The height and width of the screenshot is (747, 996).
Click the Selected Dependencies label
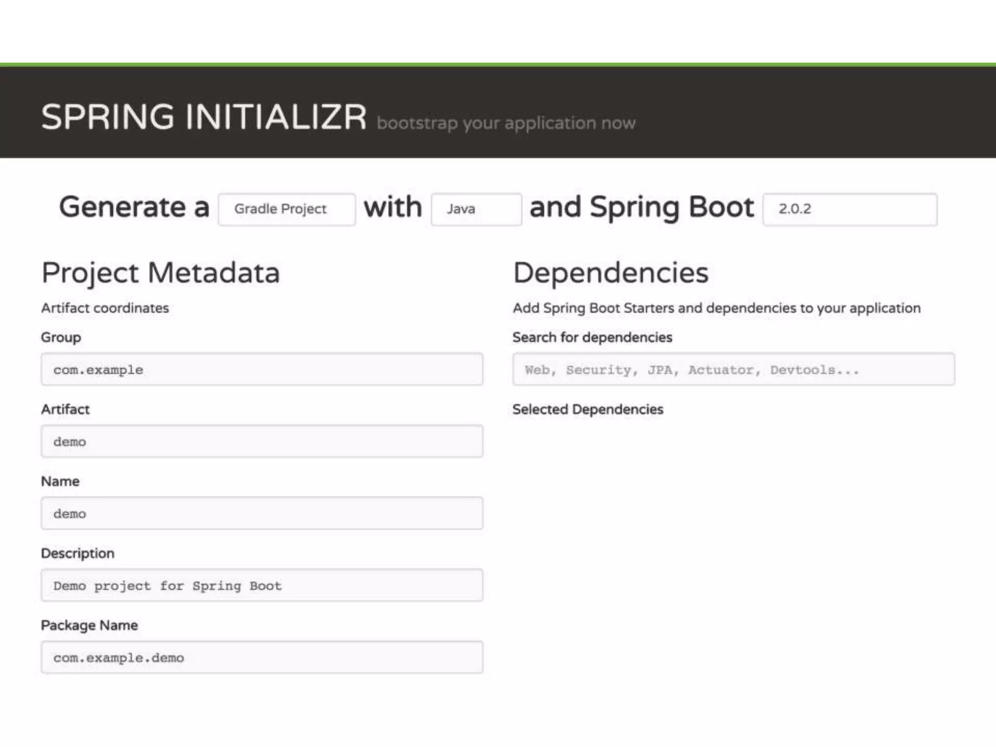point(587,409)
